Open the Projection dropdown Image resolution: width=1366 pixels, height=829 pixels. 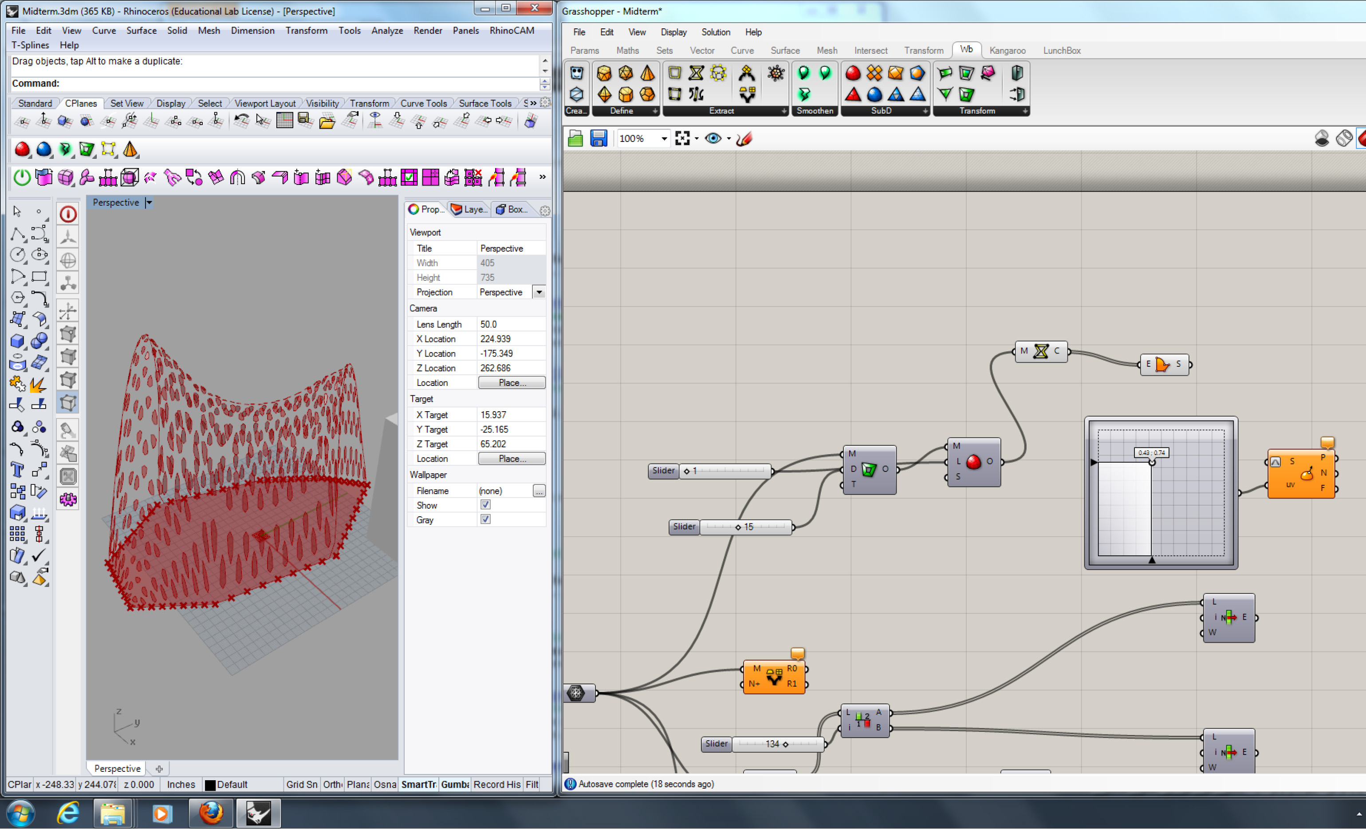click(x=538, y=292)
